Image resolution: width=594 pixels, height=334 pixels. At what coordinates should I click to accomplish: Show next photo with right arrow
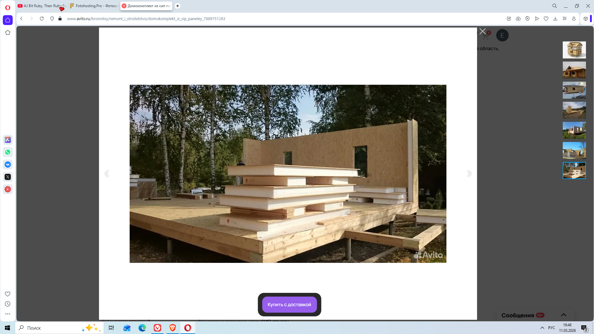point(469,174)
